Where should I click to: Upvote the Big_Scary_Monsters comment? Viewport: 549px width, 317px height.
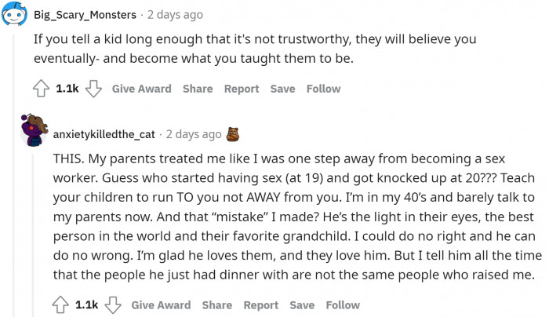pos(42,89)
